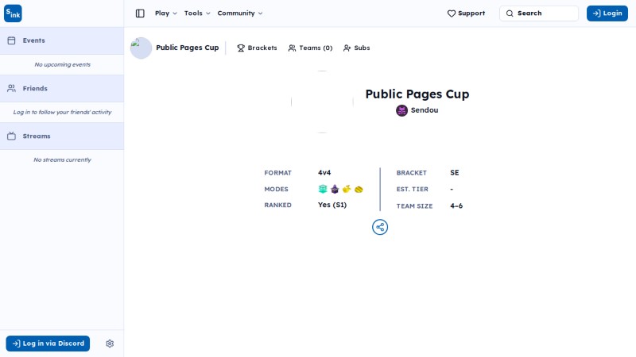Click the users icon beside Teams
The image size is (636, 357).
pyautogui.click(x=292, y=48)
